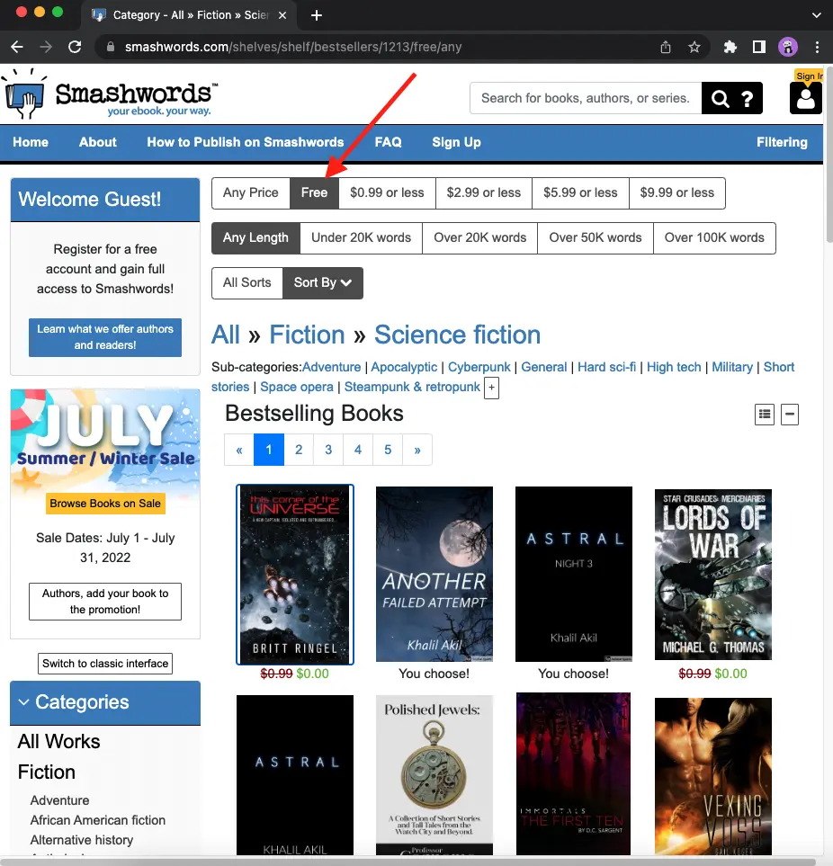
Task: Go to page 2 of results
Action: click(299, 451)
